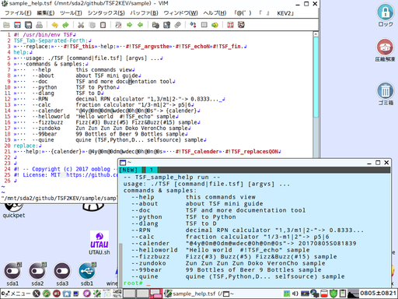398x299 pixels.
Task: Click '--zundoko' row in terminal output
Action: click(228, 263)
